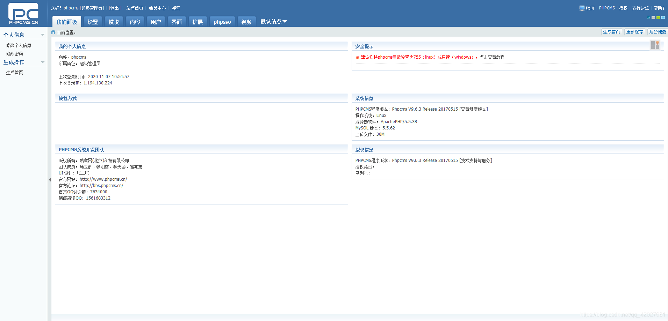Viewport: 668px width, 321px height.
Task: Click the 点击查看教程 tutorial link
Action: pos(492,57)
